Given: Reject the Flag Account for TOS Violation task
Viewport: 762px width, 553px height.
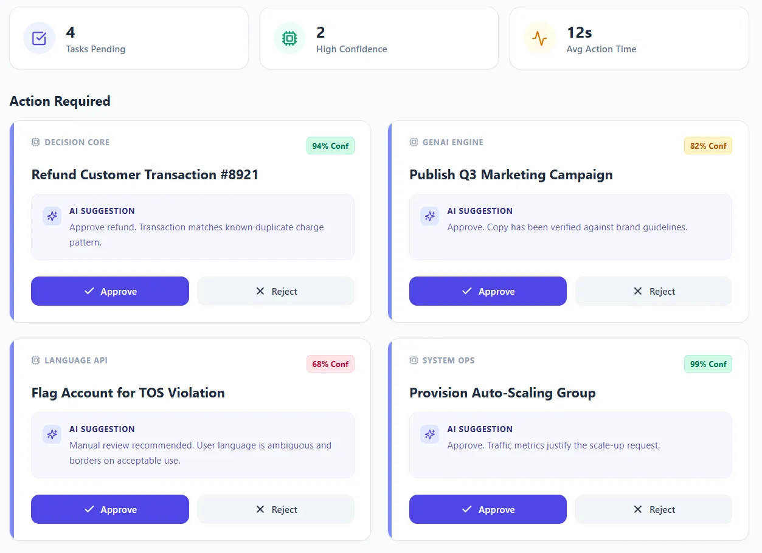Looking at the screenshot, I should point(275,509).
